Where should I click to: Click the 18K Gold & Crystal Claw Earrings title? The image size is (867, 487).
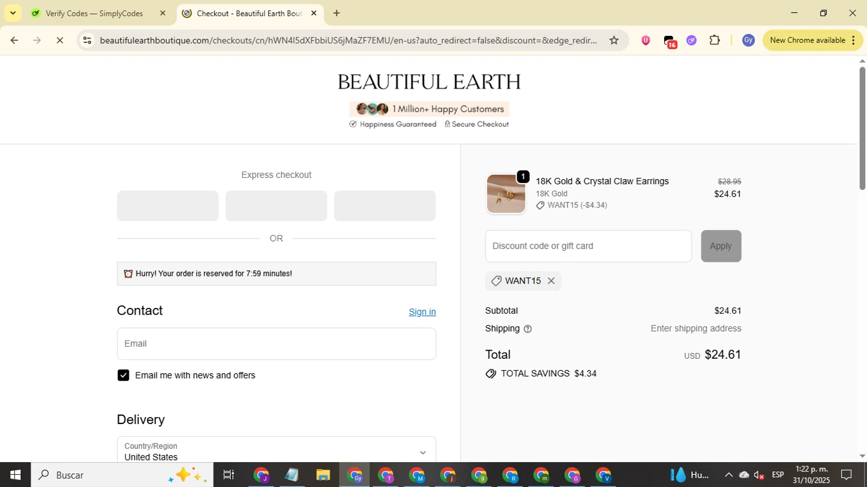602,181
